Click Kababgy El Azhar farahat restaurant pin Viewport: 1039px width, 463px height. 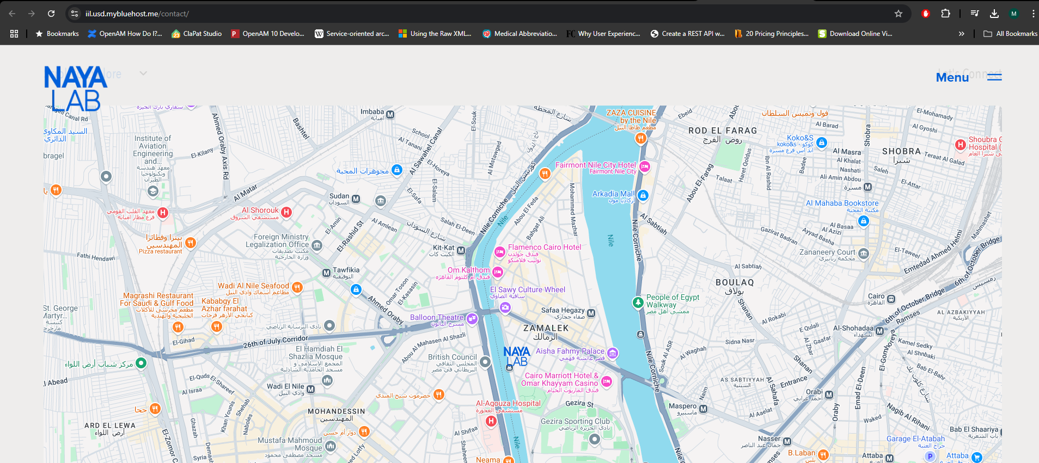217,326
